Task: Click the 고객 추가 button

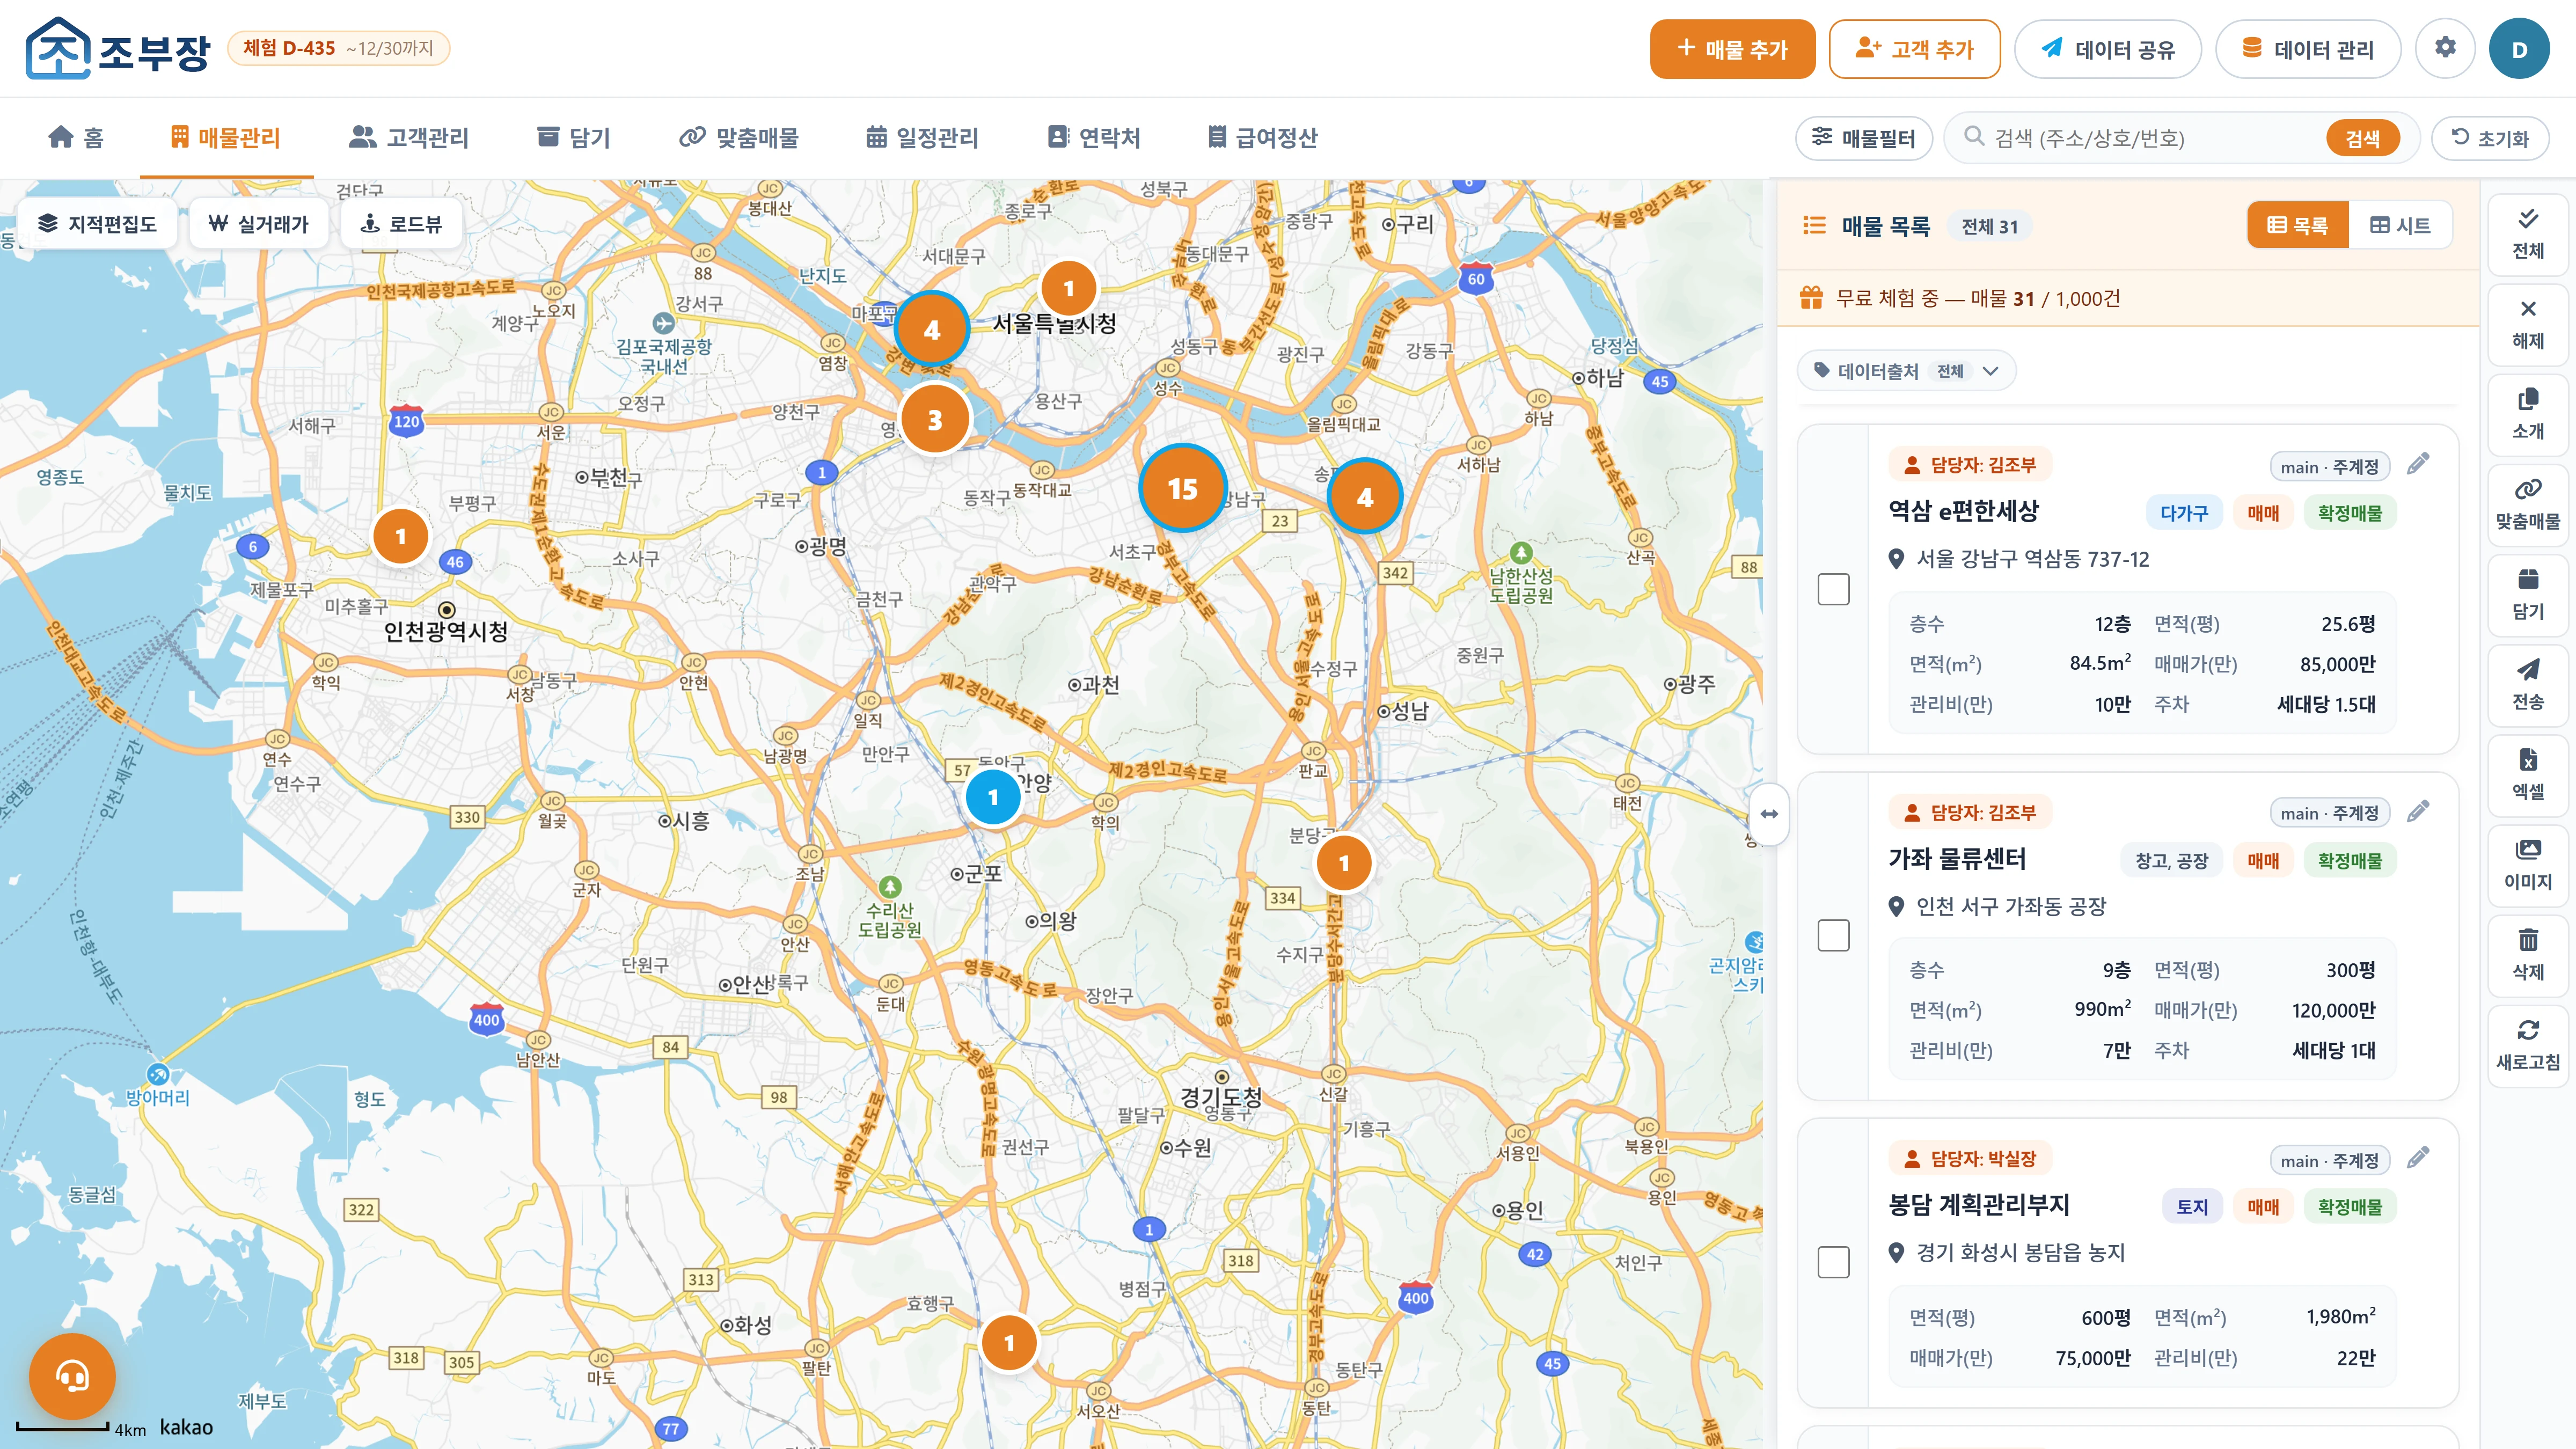Action: [x=1914, y=49]
